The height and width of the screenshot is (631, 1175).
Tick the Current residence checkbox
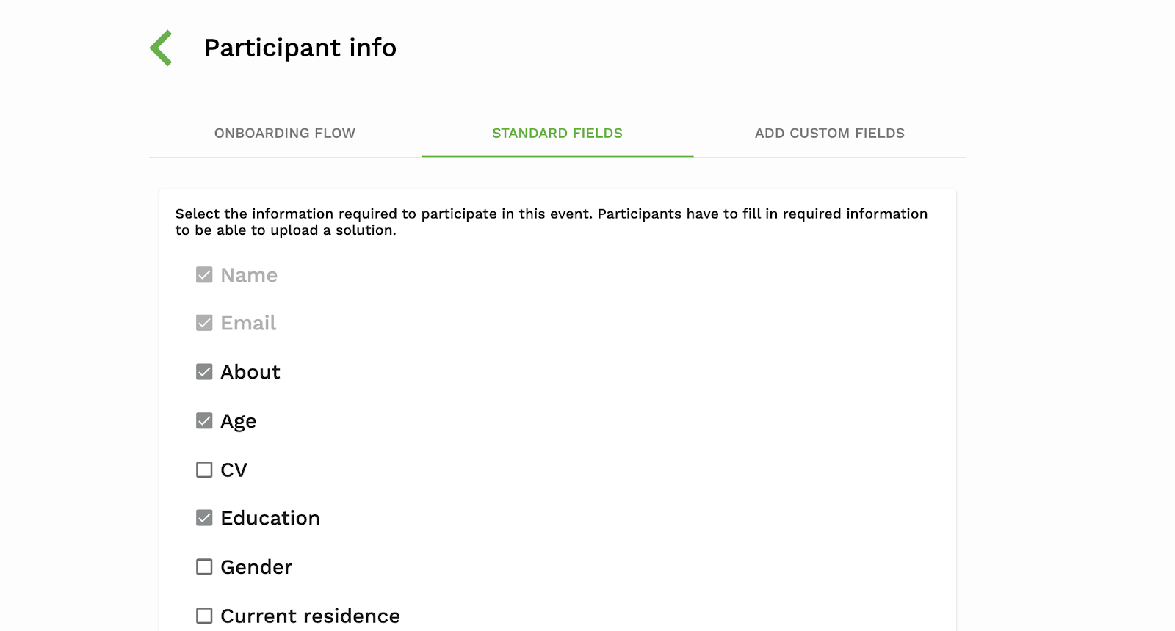pyautogui.click(x=204, y=616)
